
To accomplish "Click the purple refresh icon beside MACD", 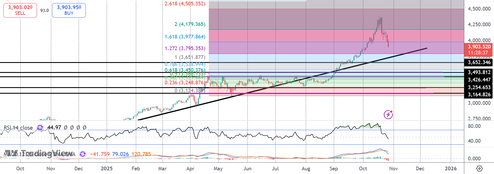I will tap(83, 154).
